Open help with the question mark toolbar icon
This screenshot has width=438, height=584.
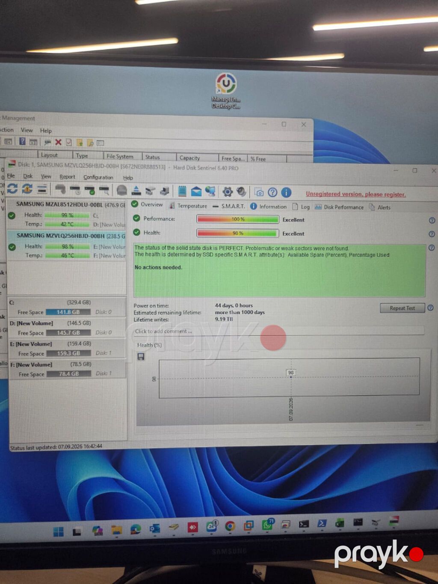[x=272, y=193]
